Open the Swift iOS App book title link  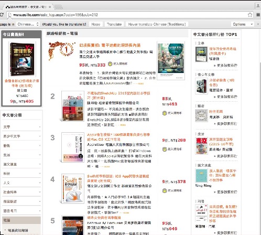(x=118, y=178)
